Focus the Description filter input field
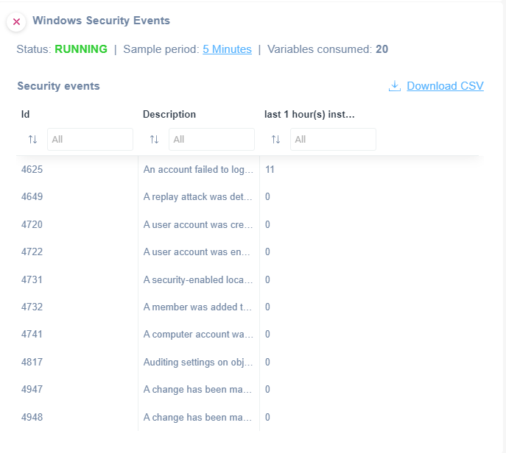506x453 pixels. [x=211, y=139]
